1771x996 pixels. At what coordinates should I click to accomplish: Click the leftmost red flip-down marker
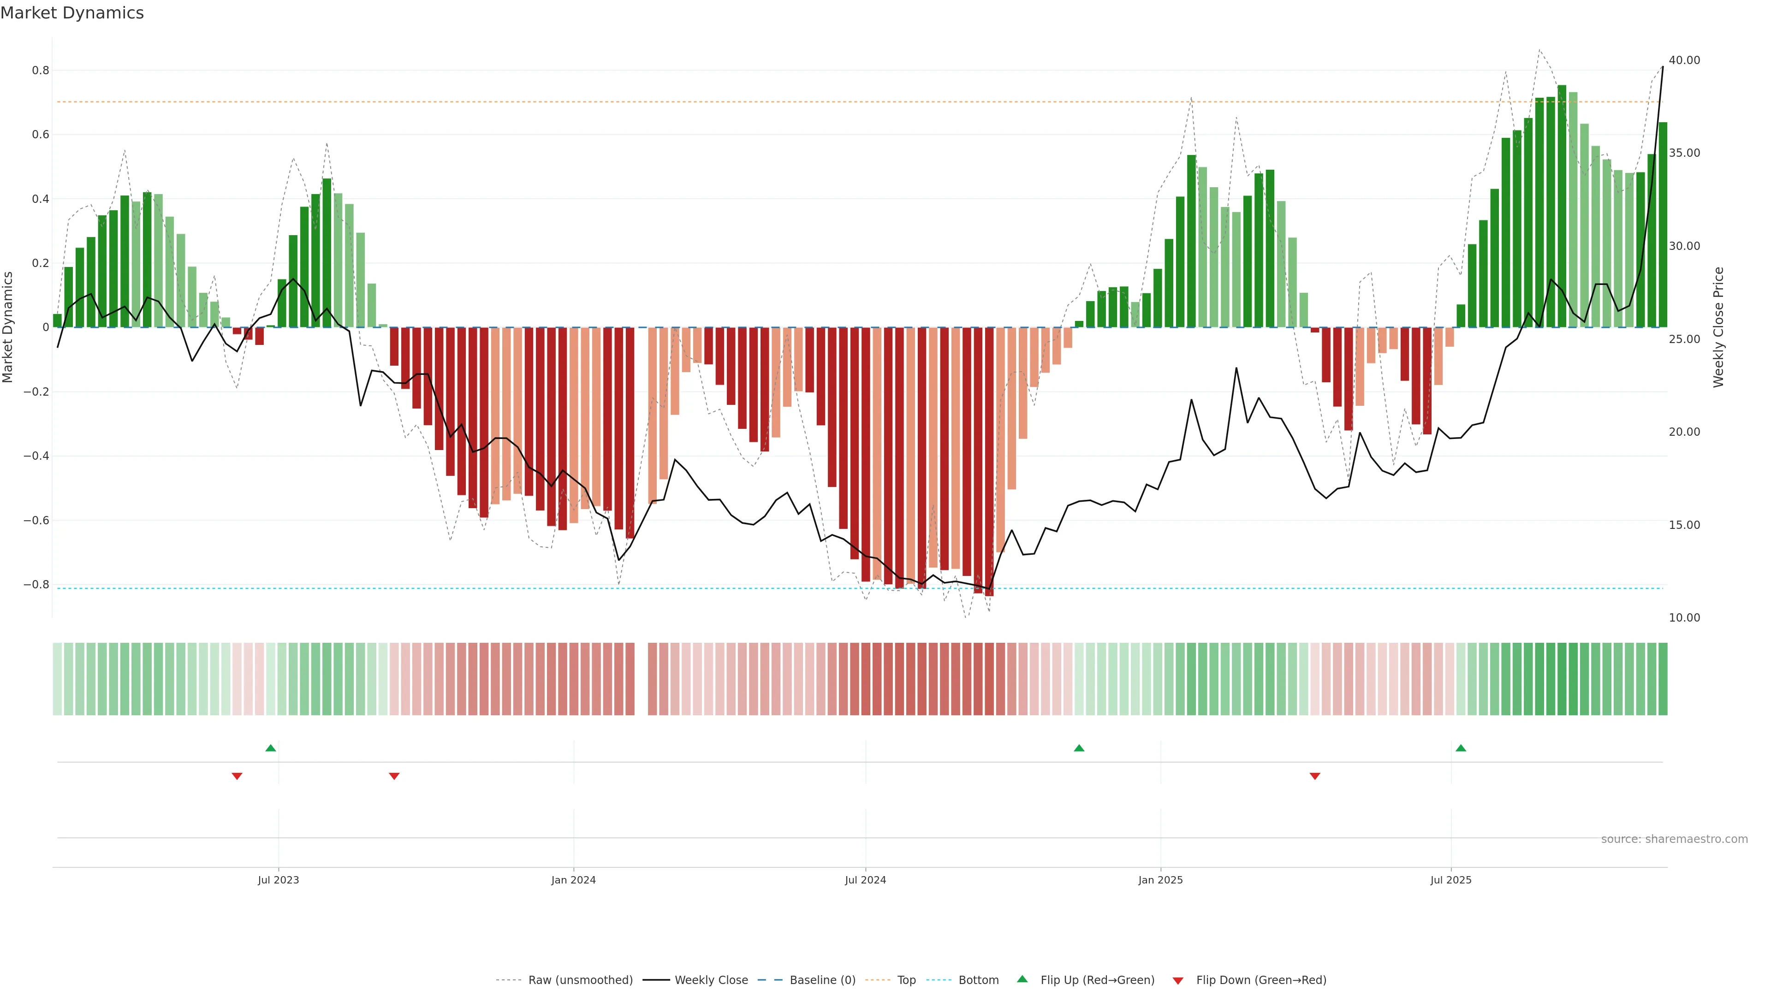click(x=237, y=776)
